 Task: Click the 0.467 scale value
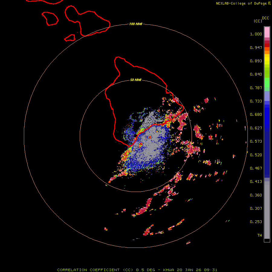click(256, 168)
